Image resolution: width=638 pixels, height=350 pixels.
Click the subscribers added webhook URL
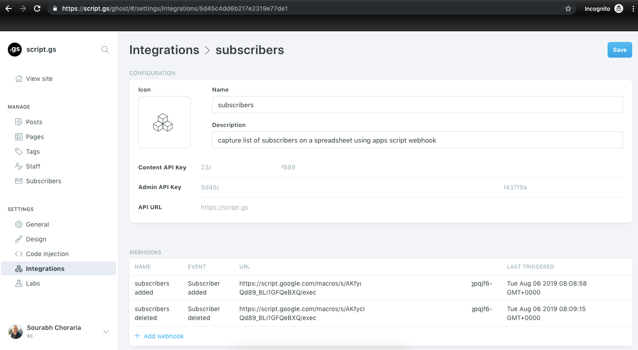(366, 288)
